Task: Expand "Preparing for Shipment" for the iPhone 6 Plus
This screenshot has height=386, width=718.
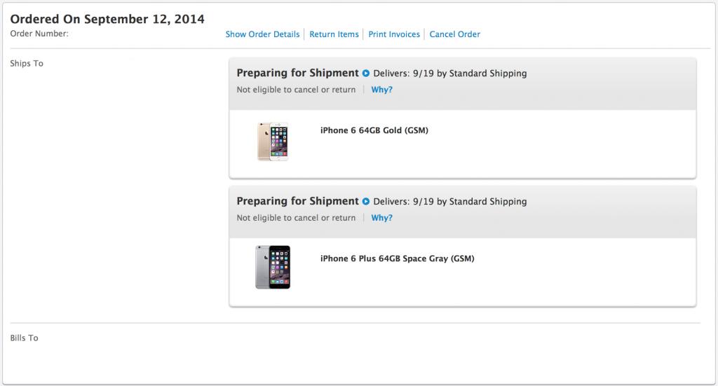Action: 297,201
